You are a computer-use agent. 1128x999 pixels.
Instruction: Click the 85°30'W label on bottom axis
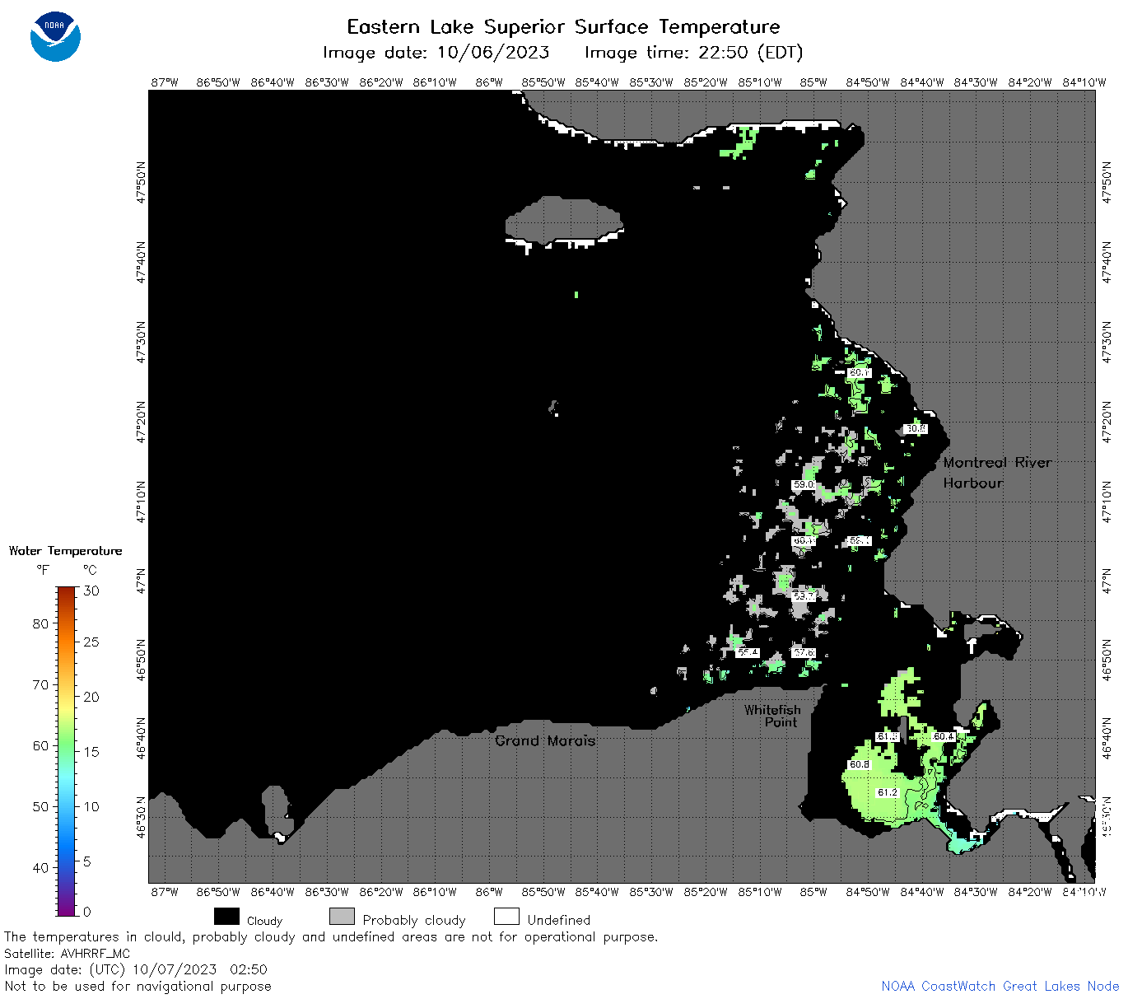(x=651, y=892)
